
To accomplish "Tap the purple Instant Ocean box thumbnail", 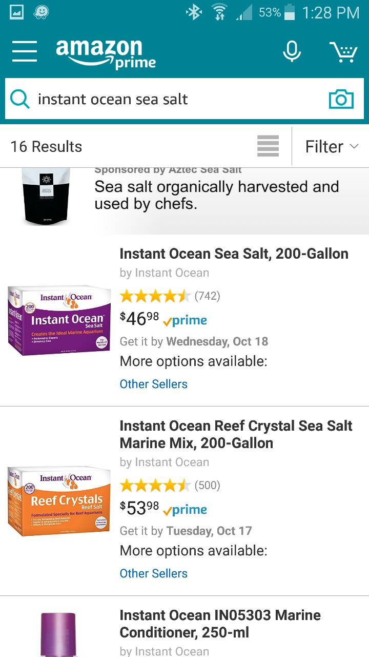I will [59, 319].
